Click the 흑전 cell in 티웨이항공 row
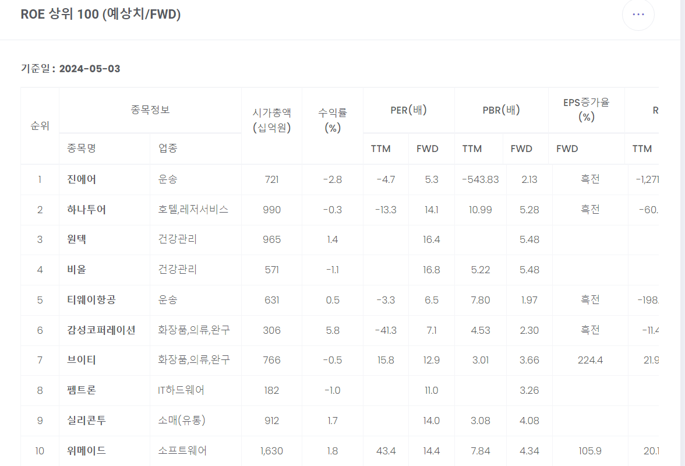 [x=590, y=299]
